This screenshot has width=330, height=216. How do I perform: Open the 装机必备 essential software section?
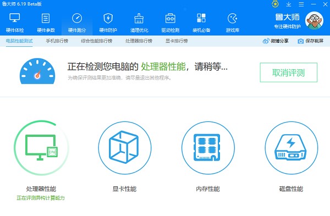click(201, 23)
